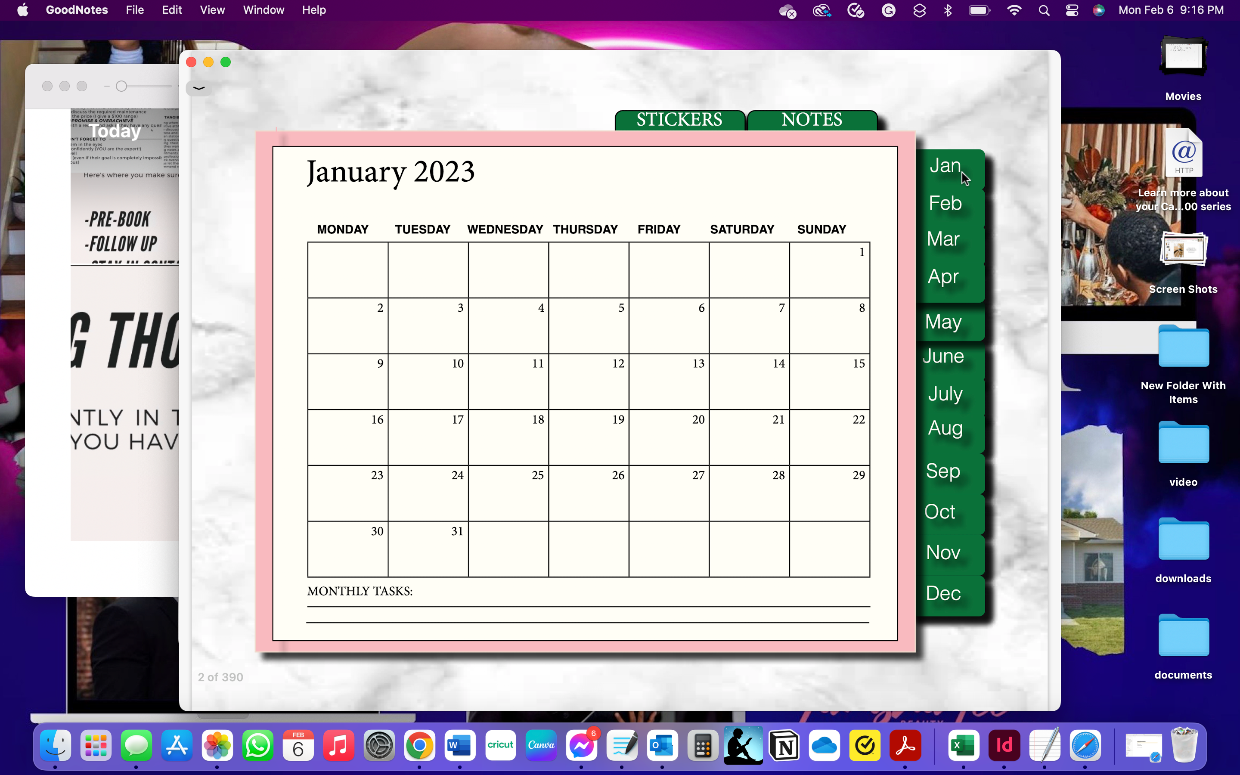
Task: Open Calendar from the dock
Action: [298, 745]
